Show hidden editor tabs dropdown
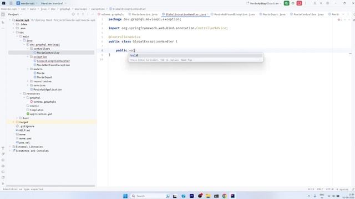Image resolution: width=355 pixels, height=199 pixels. click(343, 14)
